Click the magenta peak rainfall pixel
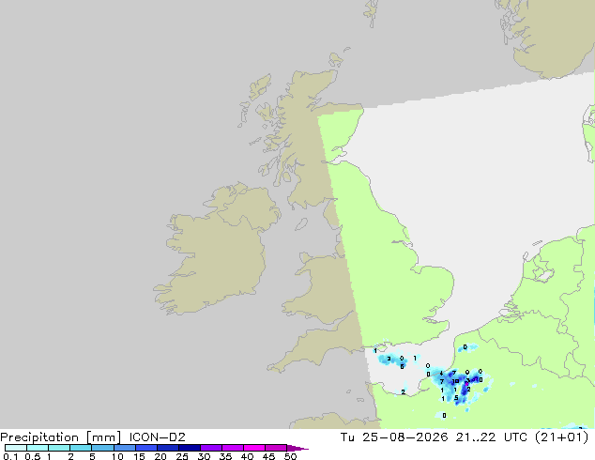 coord(466,384)
